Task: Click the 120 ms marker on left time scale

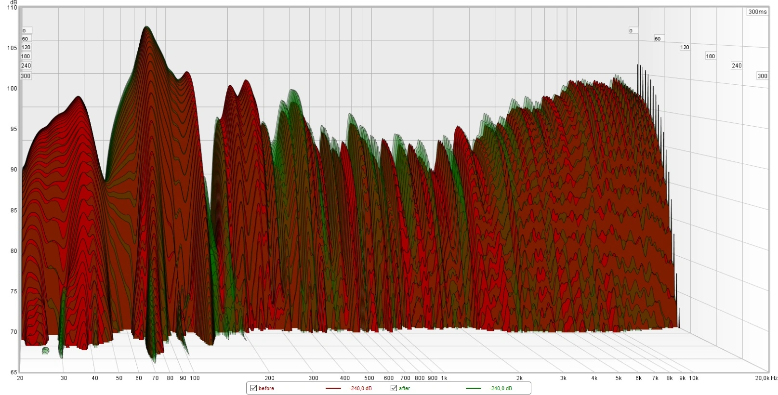Action: tap(26, 47)
